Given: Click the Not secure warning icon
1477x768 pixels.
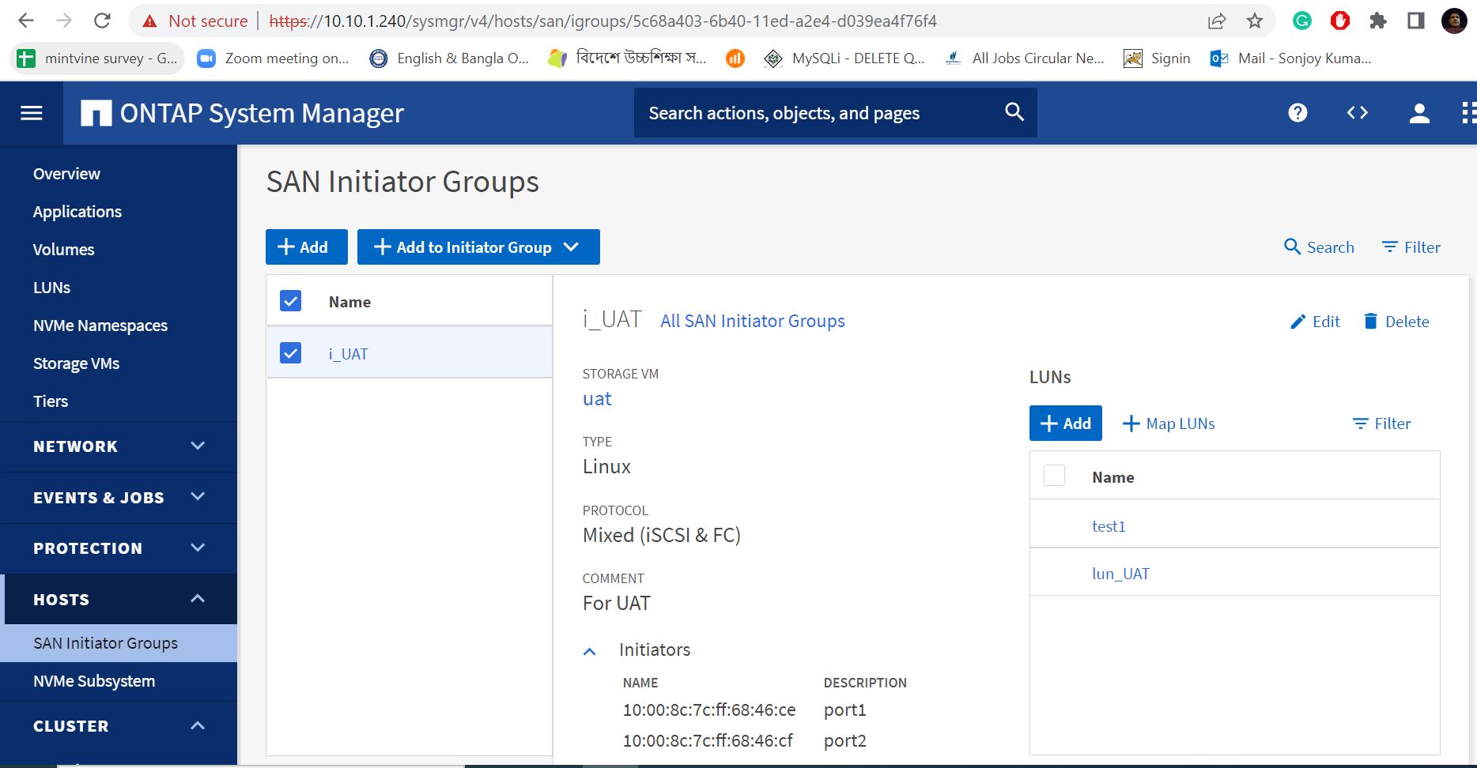Looking at the screenshot, I should tap(149, 21).
